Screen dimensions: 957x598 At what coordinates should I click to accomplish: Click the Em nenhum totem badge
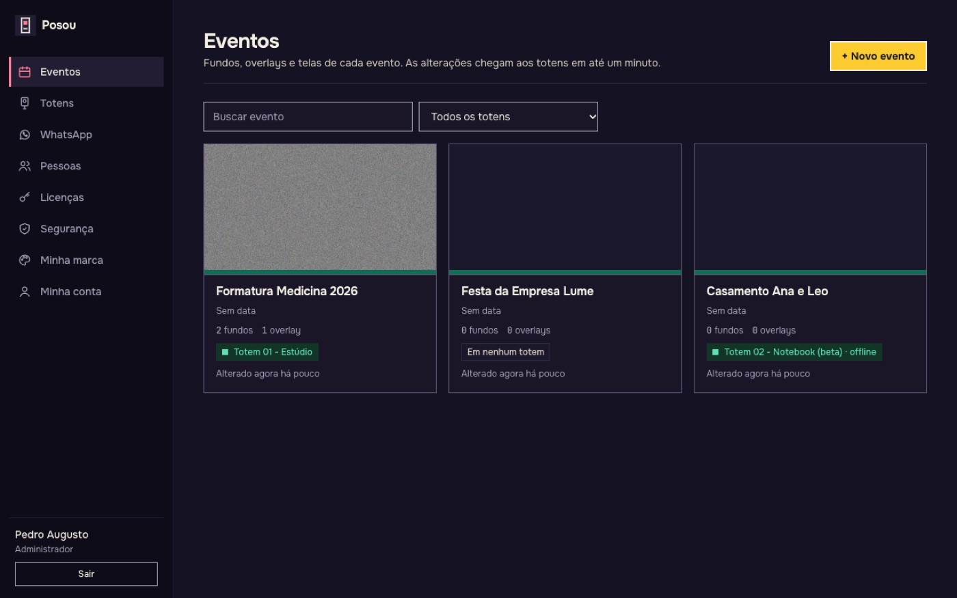(x=506, y=352)
